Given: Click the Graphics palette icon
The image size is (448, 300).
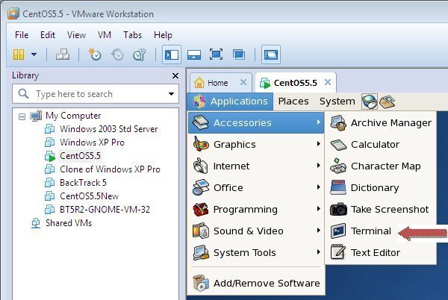Looking at the screenshot, I should click(x=201, y=144).
